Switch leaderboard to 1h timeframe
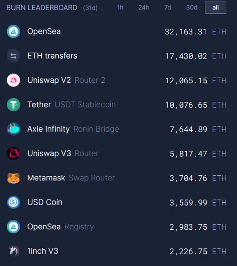237x266 pixels. [x=120, y=7]
